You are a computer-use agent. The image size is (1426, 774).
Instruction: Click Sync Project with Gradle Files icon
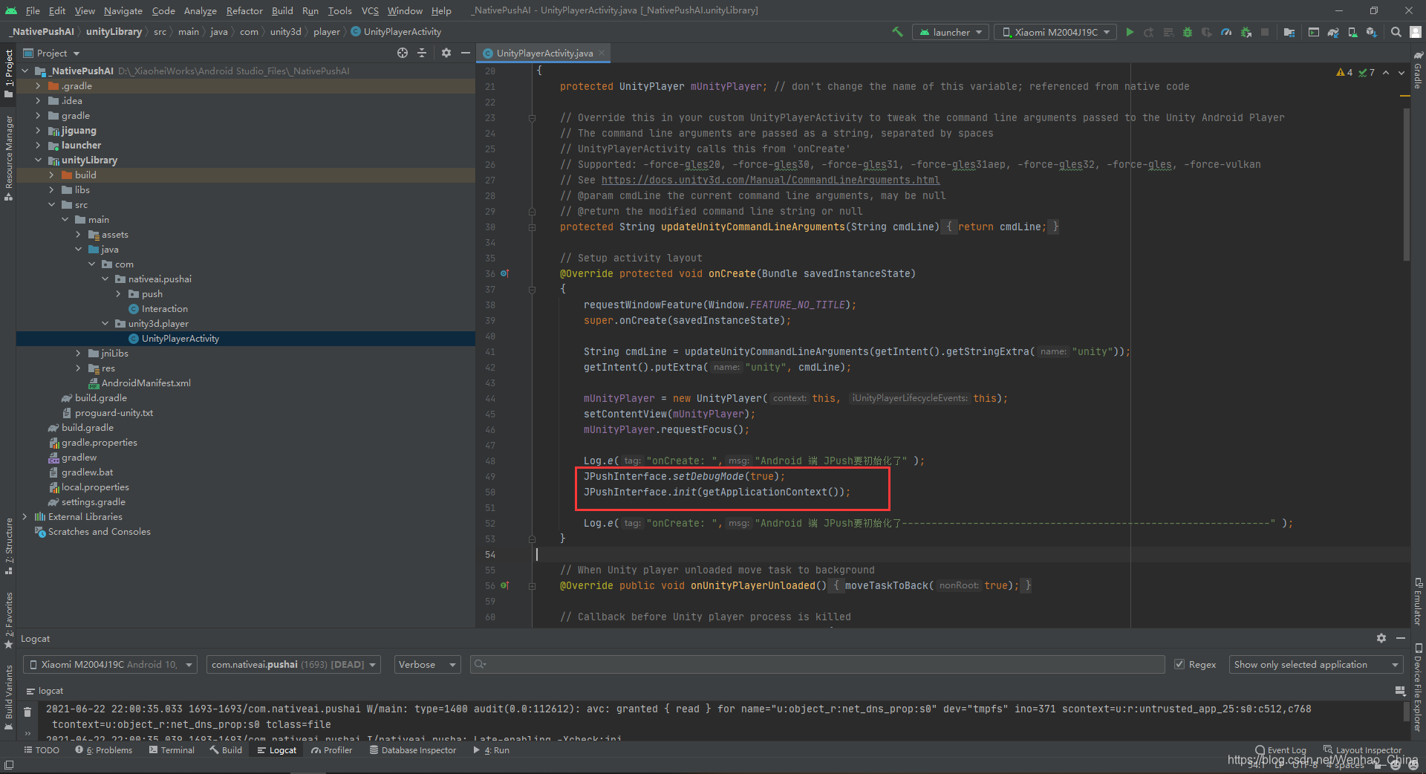[x=1333, y=32]
